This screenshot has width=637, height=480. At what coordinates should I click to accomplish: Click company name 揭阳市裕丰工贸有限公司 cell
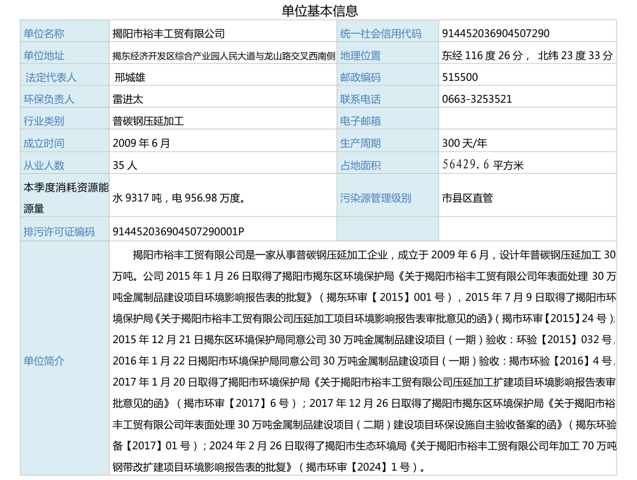[169, 34]
